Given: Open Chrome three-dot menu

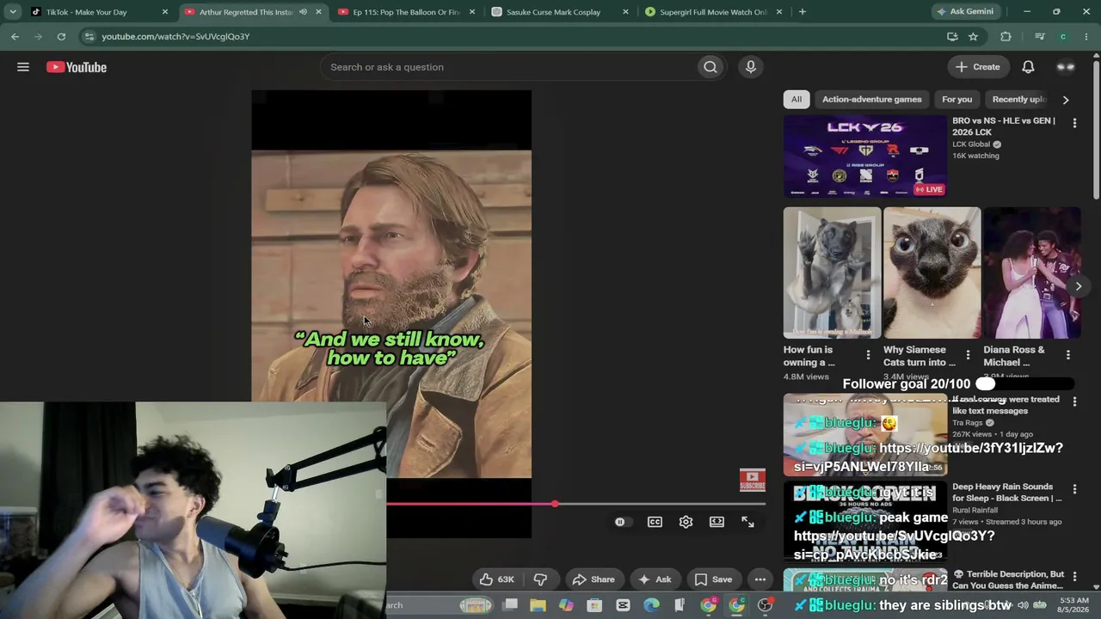Looking at the screenshot, I should pyautogui.click(x=1087, y=37).
